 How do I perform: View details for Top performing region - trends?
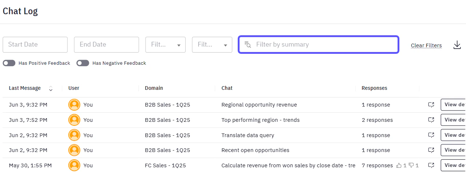453,120
